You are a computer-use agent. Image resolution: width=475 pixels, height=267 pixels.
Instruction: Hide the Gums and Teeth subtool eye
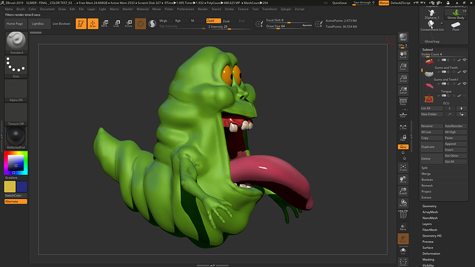coord(465,60)
